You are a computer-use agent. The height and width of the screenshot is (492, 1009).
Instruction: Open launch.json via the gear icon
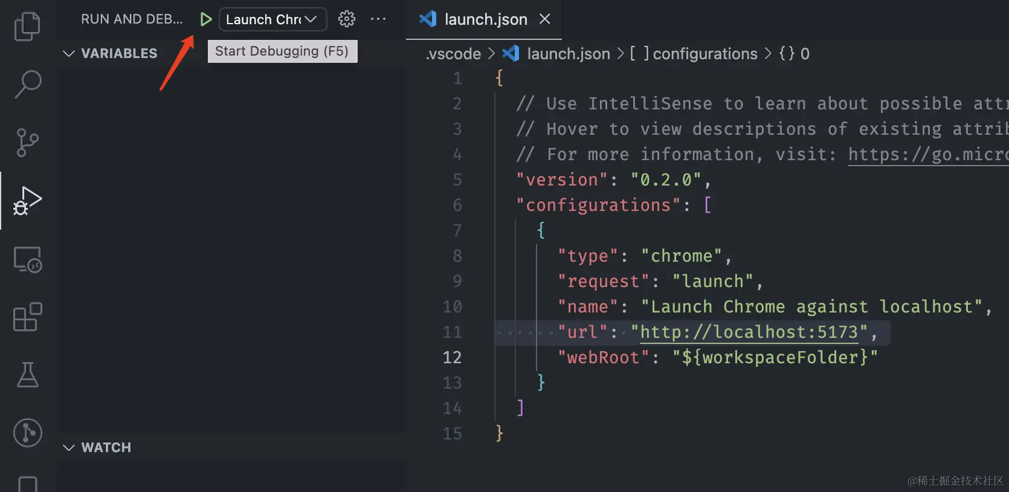point(347,19)
